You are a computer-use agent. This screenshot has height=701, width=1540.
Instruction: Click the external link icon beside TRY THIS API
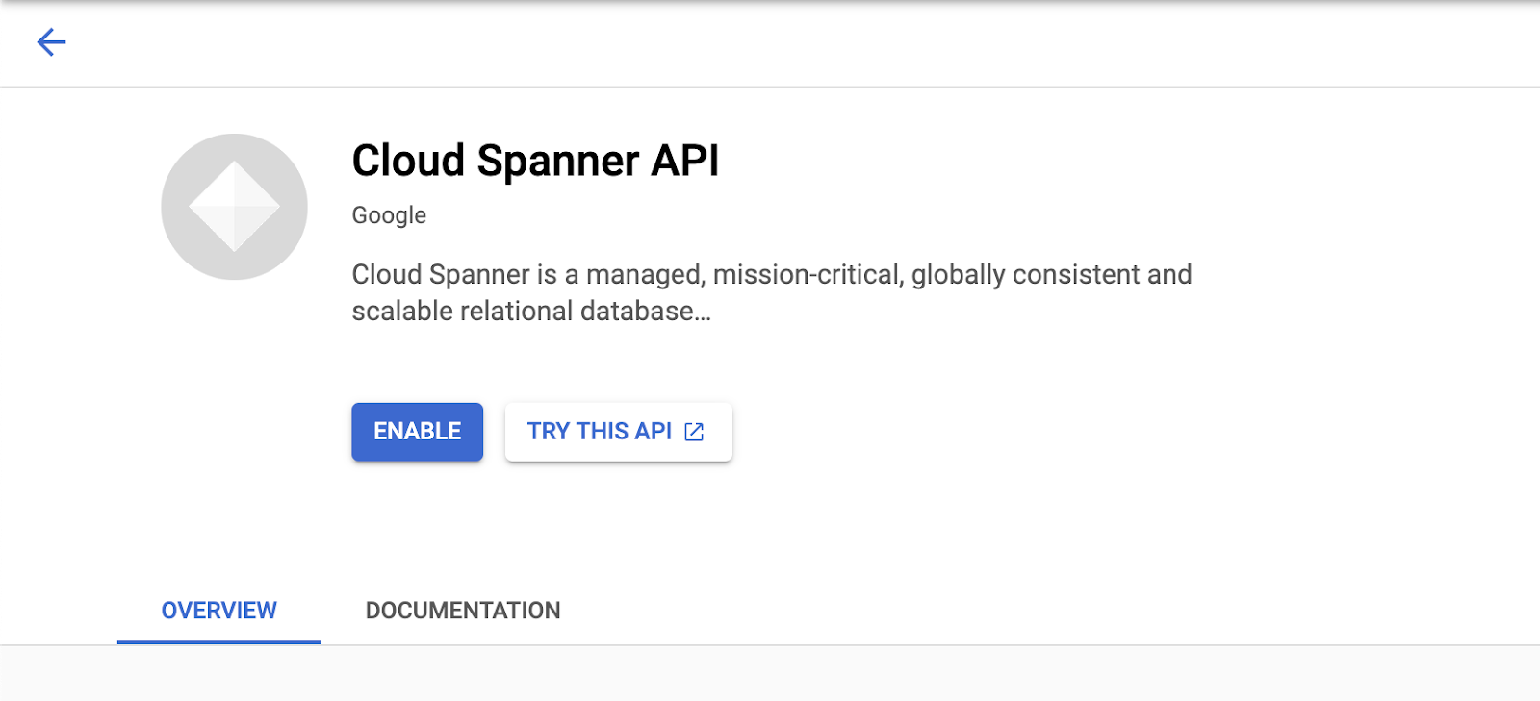point(694,432)
